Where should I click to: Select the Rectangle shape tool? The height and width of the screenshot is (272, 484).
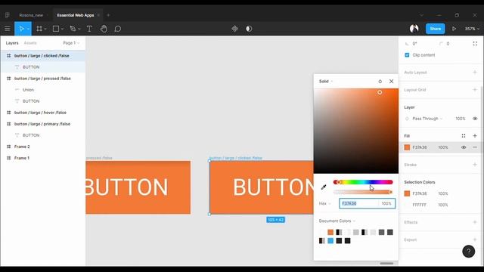tap(56, 29)
